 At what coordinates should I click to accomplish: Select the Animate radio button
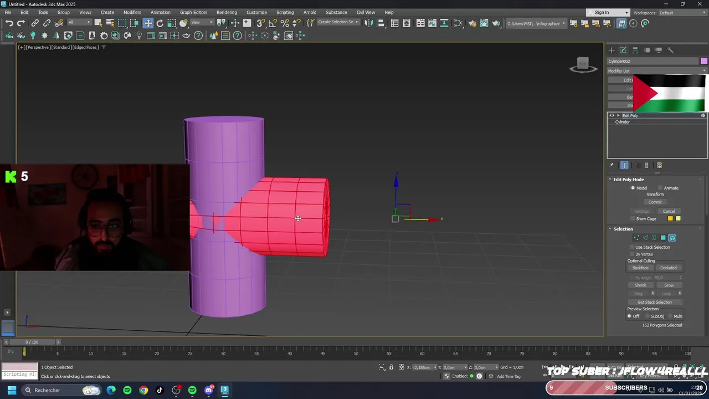(660, 188)
